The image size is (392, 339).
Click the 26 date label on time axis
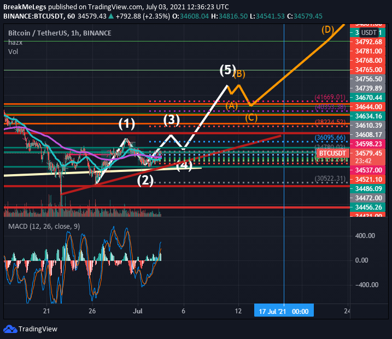point(92,311)
